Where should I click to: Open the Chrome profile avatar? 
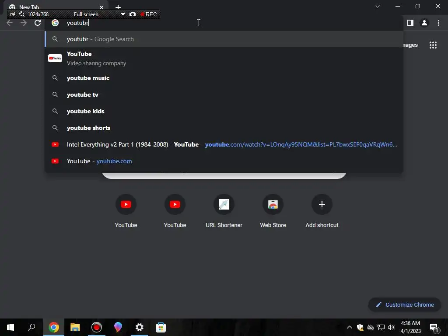pos(424,23)
